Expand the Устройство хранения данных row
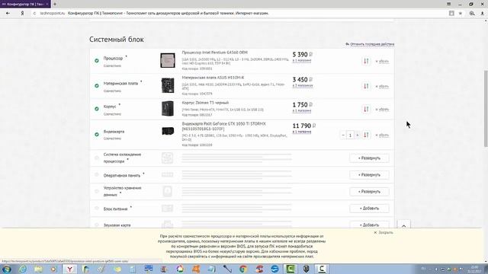 (369, 192)
